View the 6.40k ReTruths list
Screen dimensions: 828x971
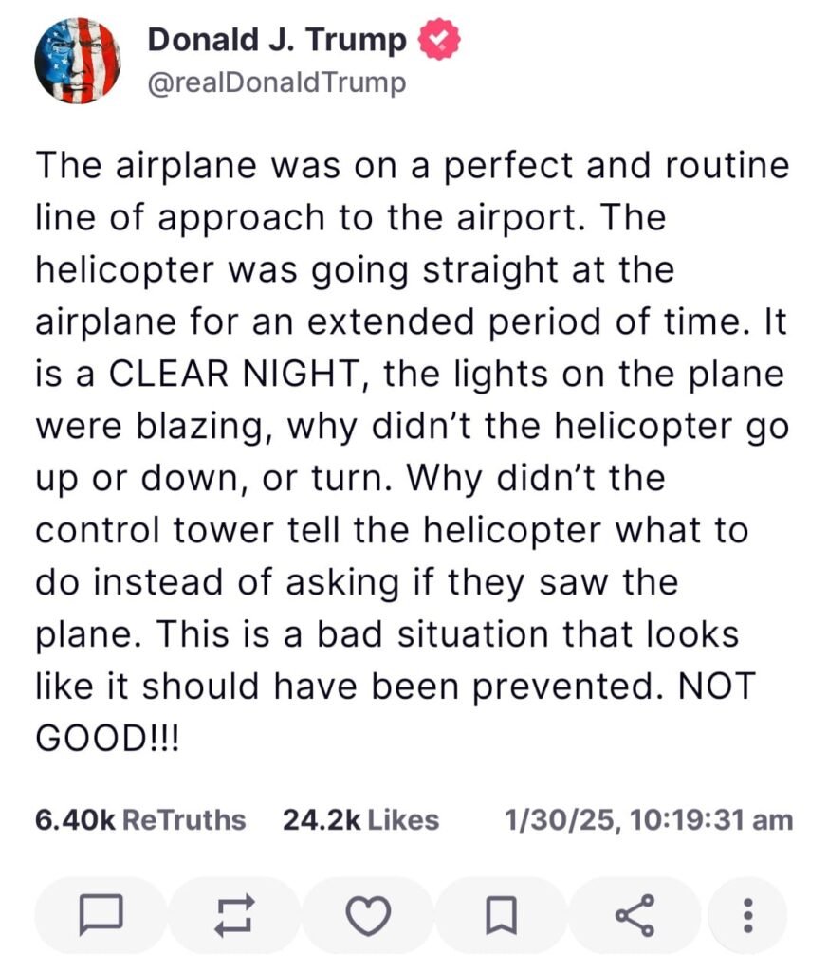coord(139,819)
